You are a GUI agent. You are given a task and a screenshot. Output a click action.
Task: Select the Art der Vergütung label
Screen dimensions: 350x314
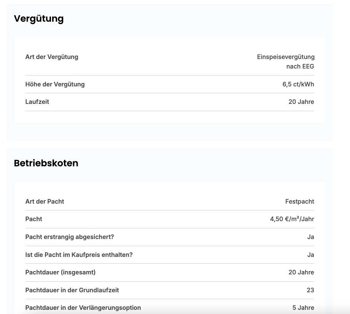[52, 57]
